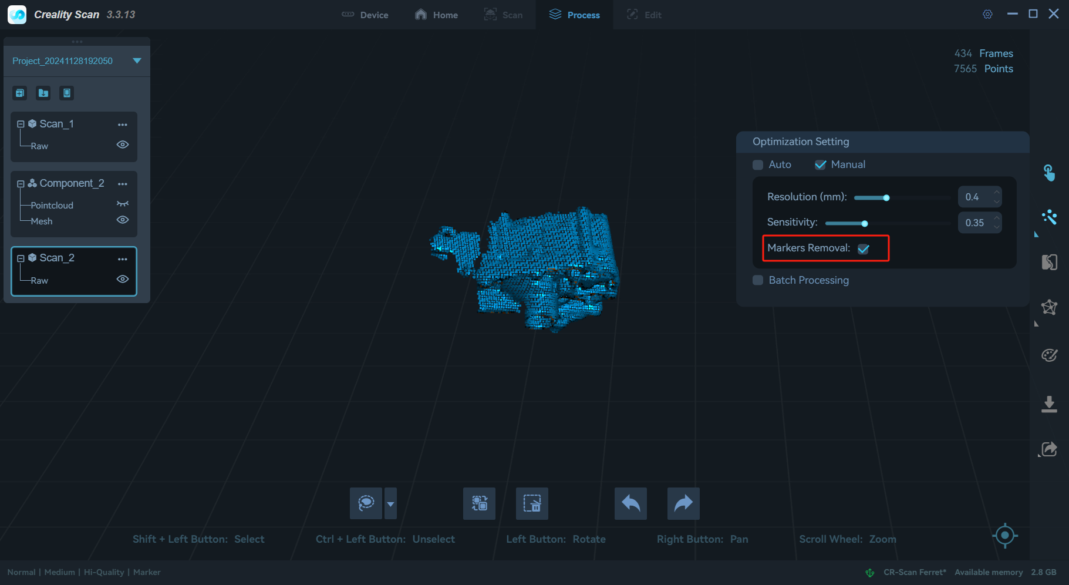Screen dimensions: 1069x585
Task: Click the Creality Scan logo icon
Action: pos(17,15)
